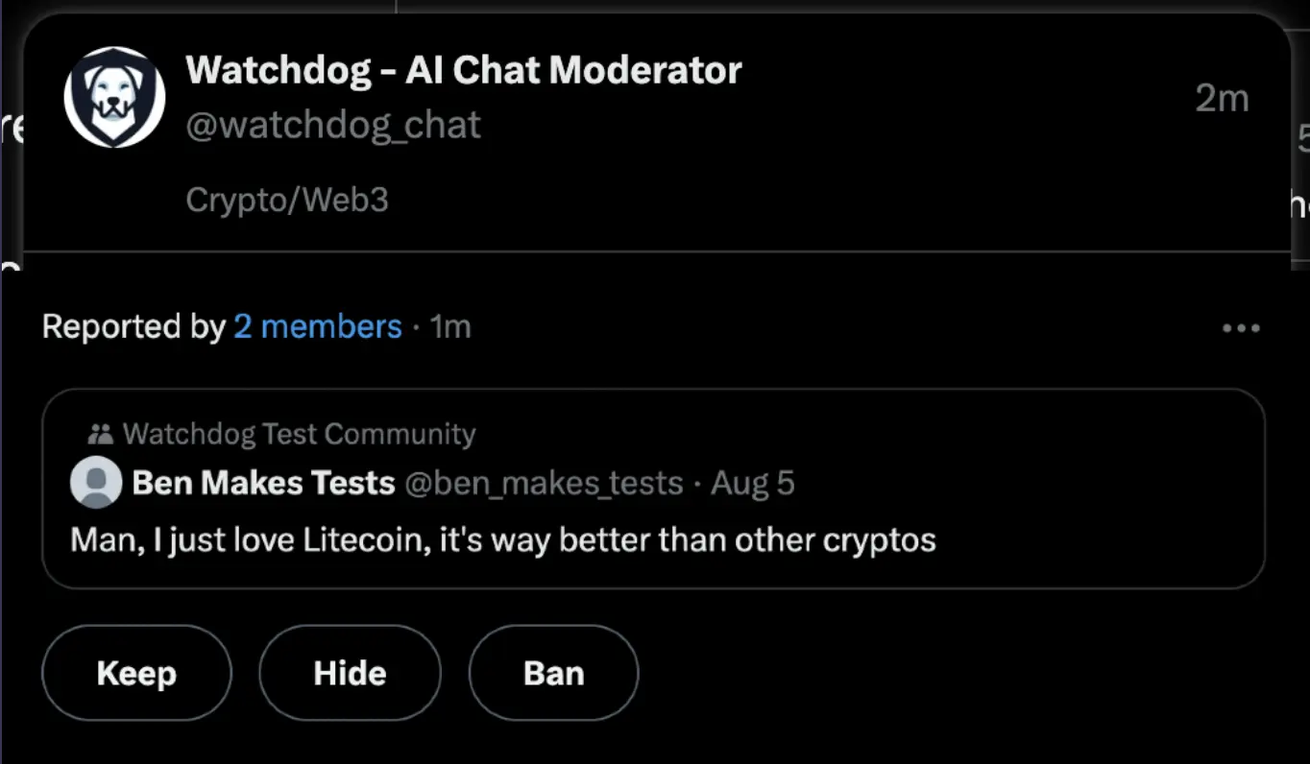Click the @watchdog_chat handle
The image size is (1310, 764).
click(332, 126)
